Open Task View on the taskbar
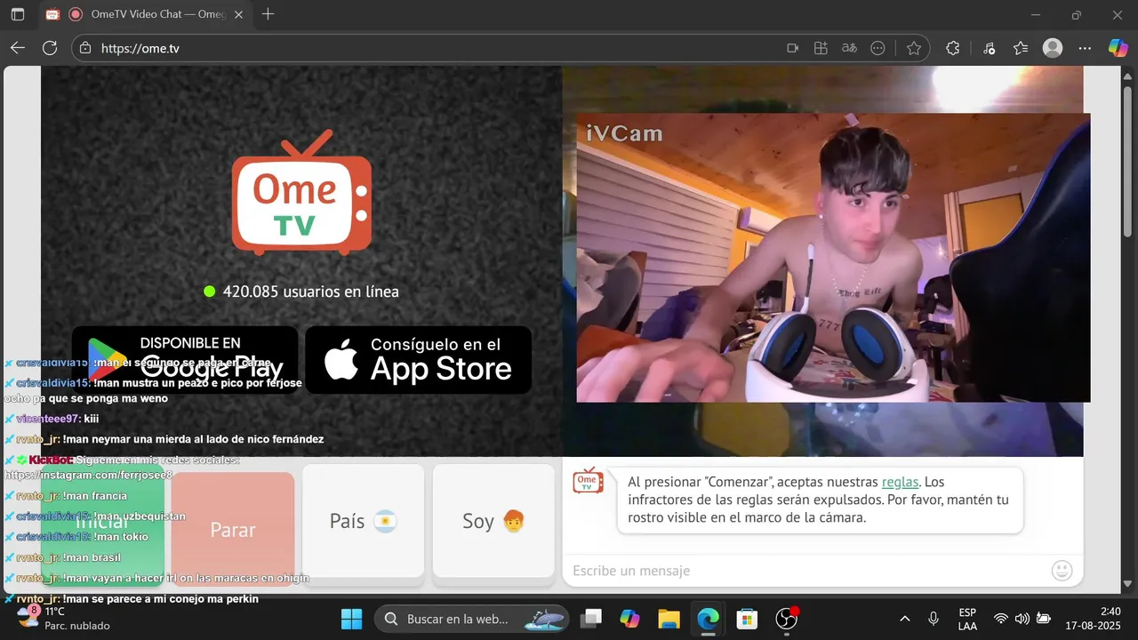 click(591, 619)
